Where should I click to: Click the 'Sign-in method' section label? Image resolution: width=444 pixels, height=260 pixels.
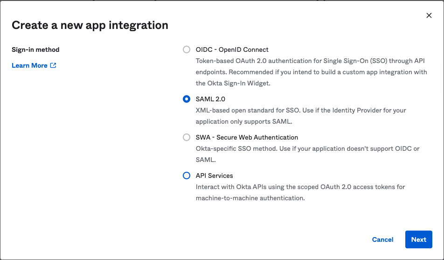click(35, 49)
